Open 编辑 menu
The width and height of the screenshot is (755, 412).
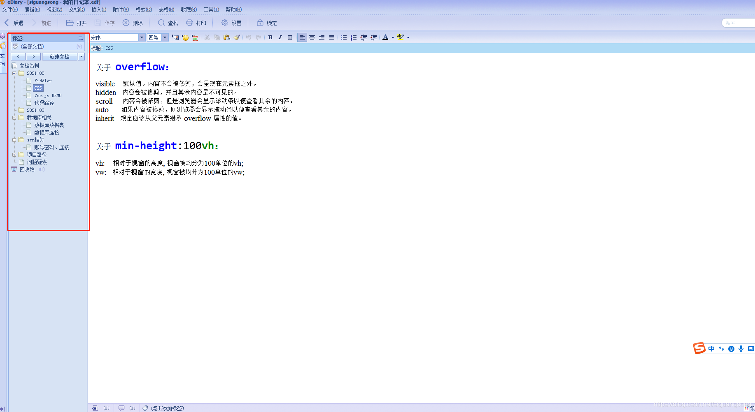[x=32, y=9]
